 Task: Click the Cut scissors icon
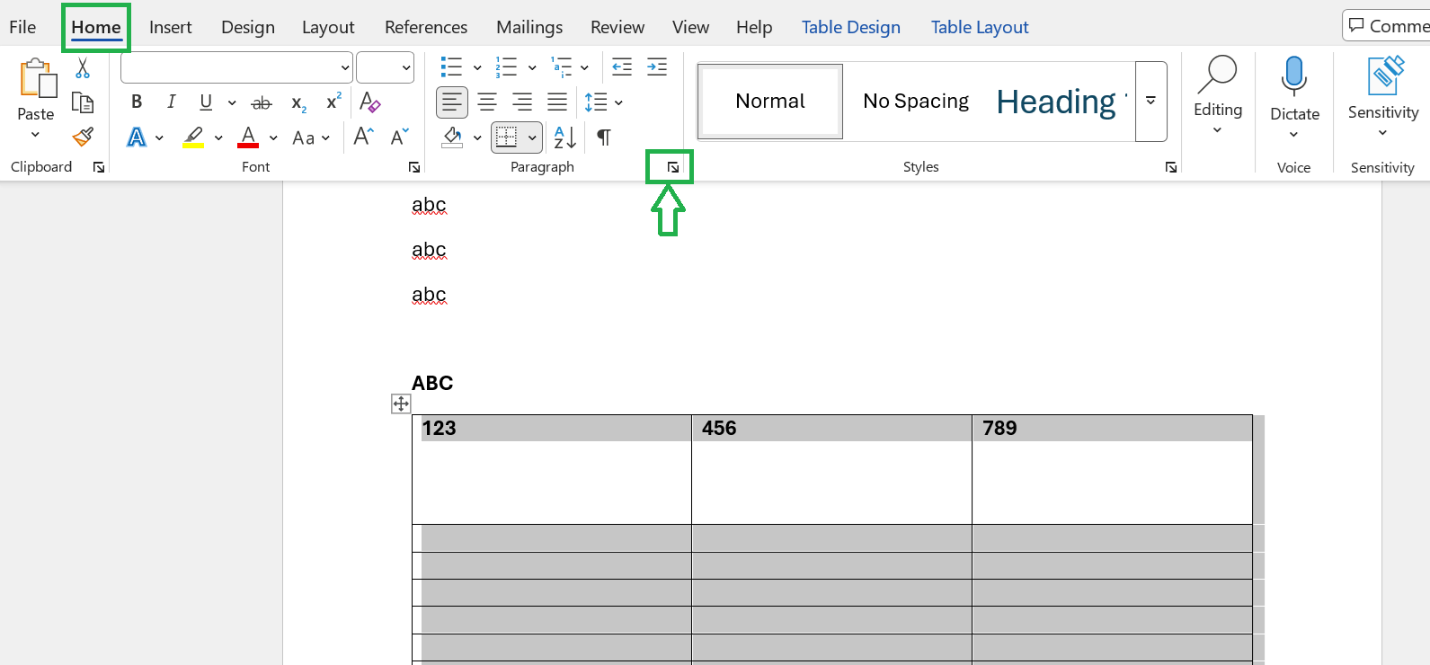click(83, 68)
